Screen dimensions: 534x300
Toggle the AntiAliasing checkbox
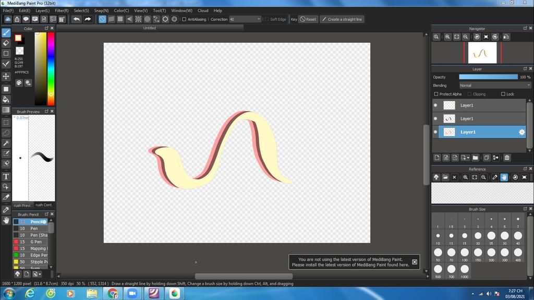point(184,19)
